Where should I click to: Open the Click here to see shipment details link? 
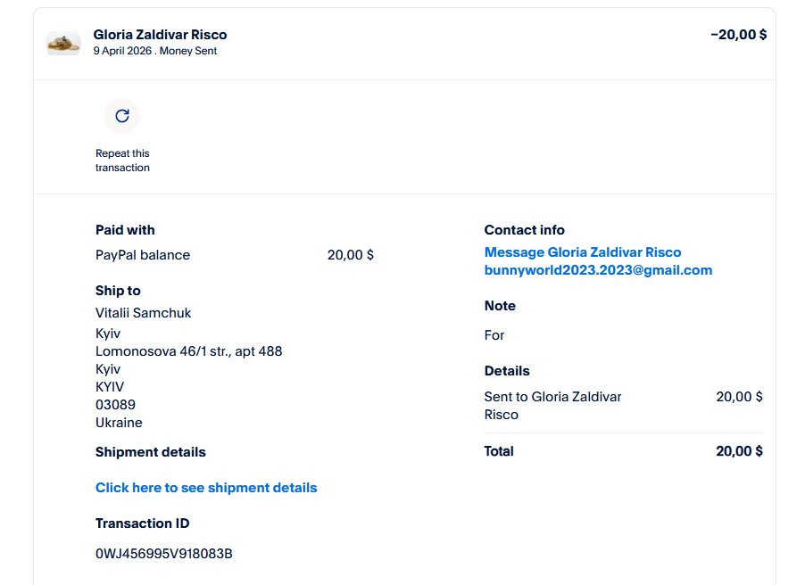point(206,488)
